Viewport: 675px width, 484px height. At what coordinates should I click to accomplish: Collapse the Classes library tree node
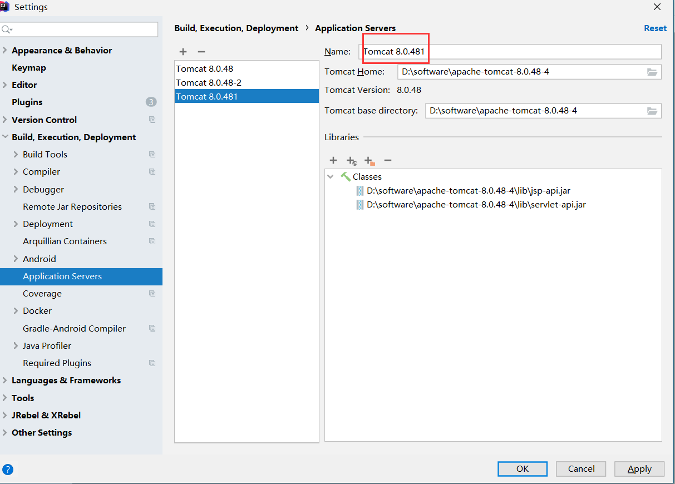point(331,176)
